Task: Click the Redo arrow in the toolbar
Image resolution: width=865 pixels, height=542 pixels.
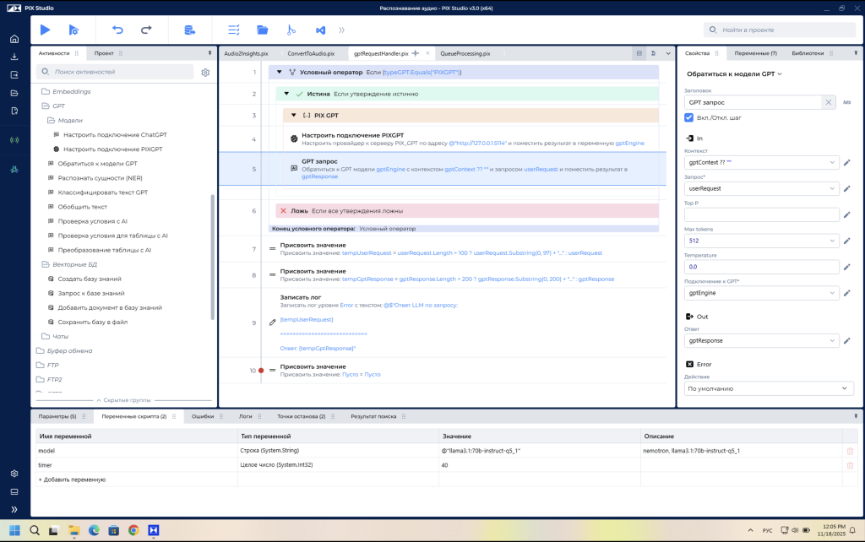Action: (146, 30)
